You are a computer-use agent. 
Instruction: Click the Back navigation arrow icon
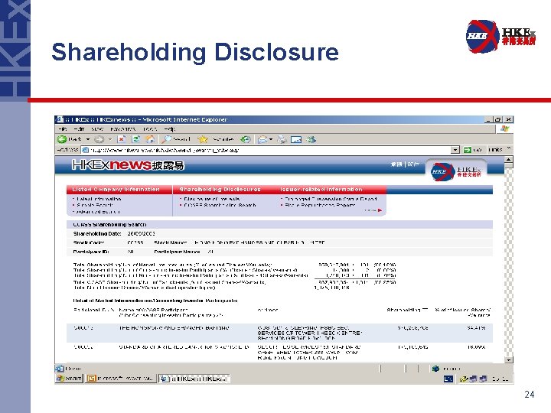[62, 139]
